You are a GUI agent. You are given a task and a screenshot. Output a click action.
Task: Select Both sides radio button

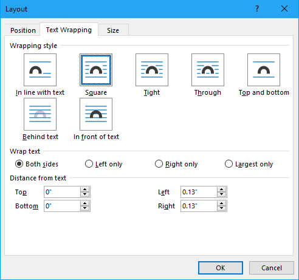pyautogui.click(x=19, y=164)
